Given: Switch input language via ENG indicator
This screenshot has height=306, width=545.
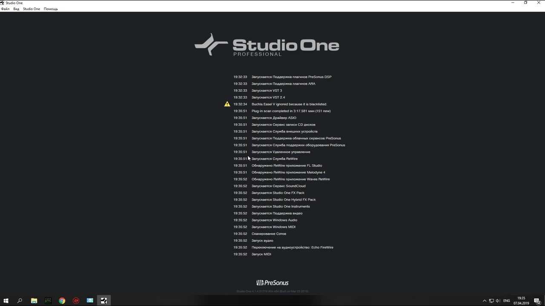Looking at the screenshot, I should pos(507,301).
